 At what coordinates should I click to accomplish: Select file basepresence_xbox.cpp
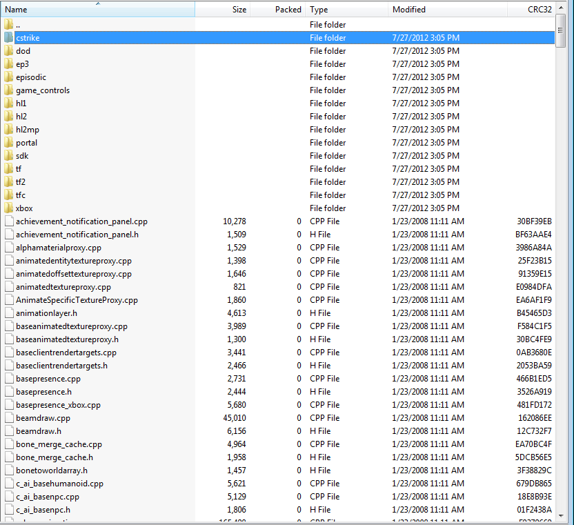point(58,405)
